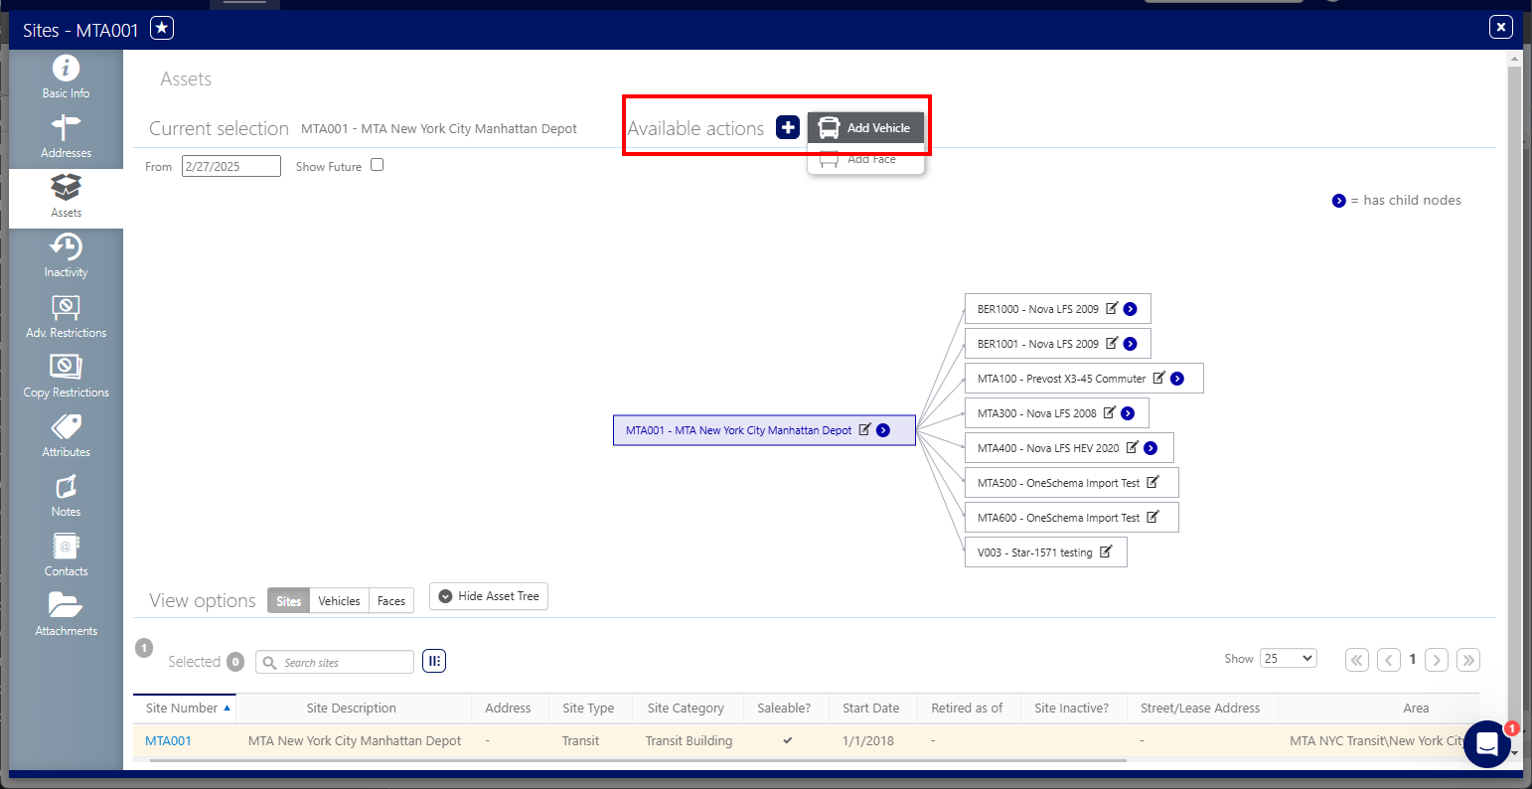Screen dimensions: 1532x789
Task: Click the plus icon beside Available actions
Action: coord(788,127)
